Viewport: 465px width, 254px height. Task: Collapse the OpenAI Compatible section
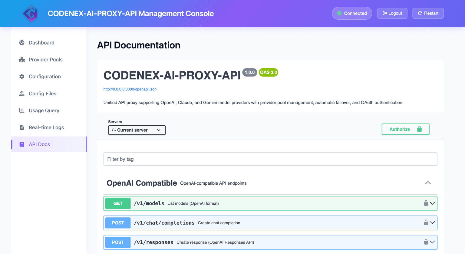(428, 183)
